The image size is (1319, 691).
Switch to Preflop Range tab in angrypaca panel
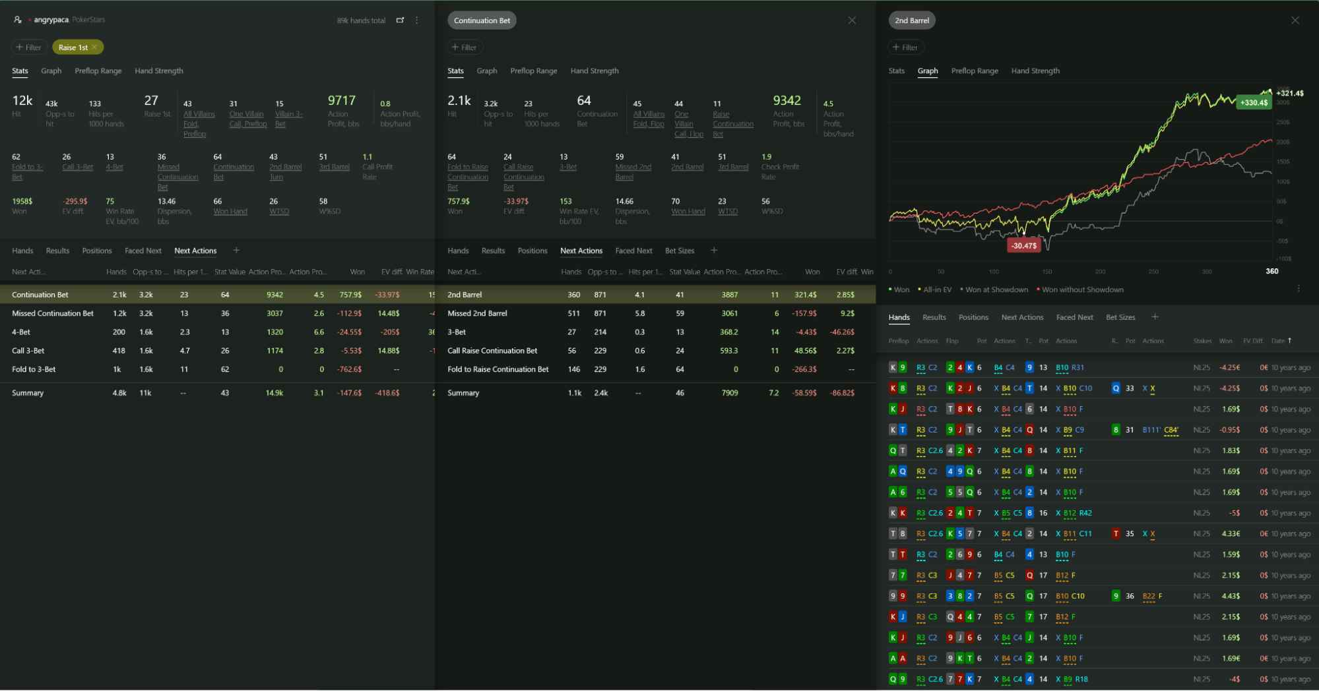pos(98,71)
